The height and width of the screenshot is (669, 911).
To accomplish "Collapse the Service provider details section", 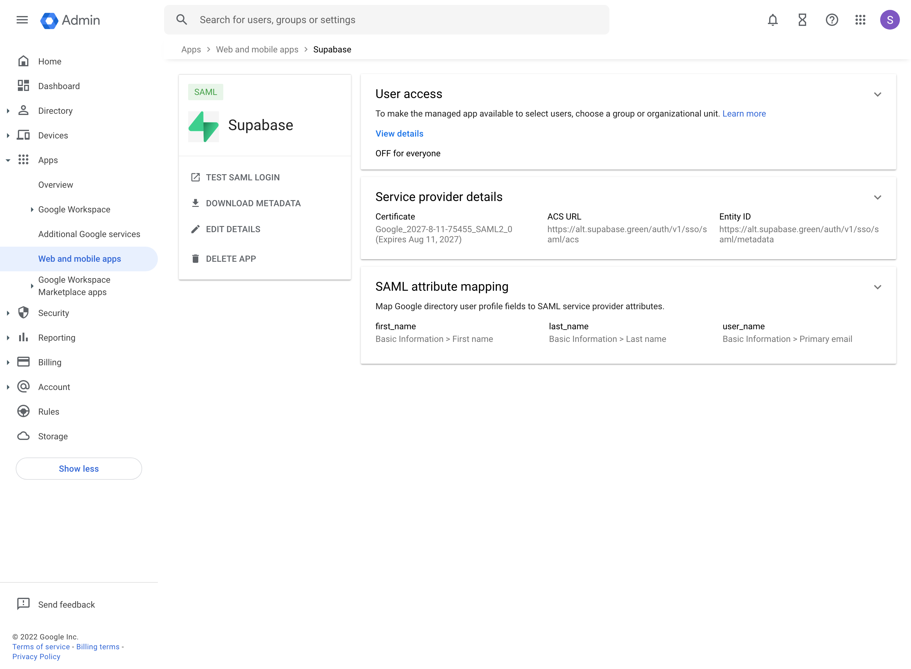I will pyautogui.click(x=878, y=198).
